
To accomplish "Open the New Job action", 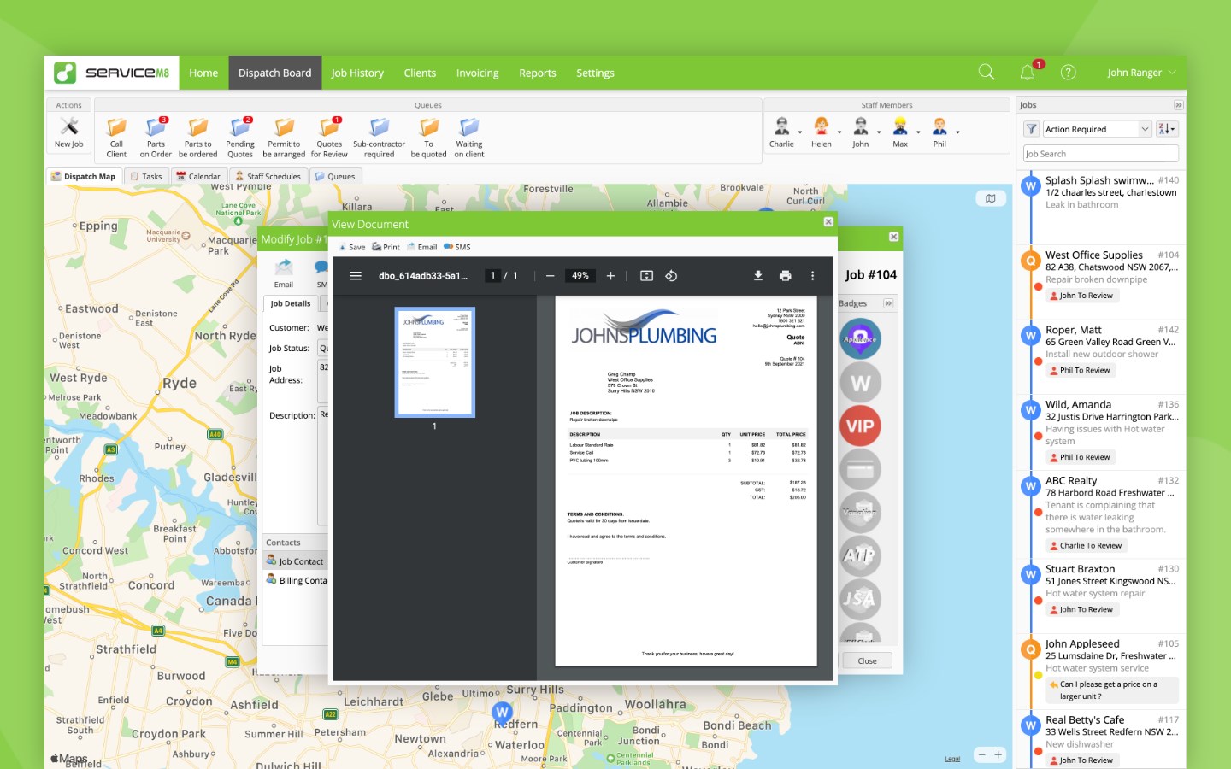I will 69,132.
